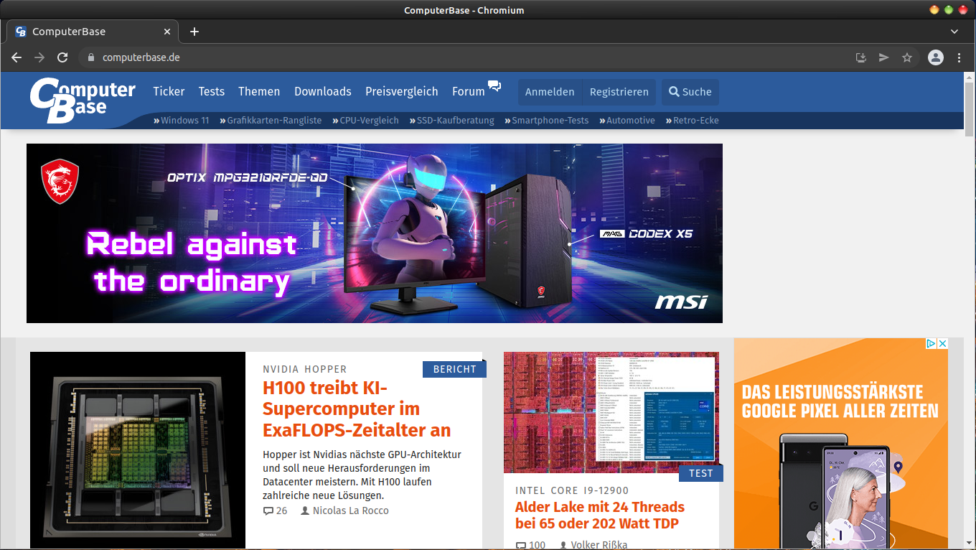Screen dimensions: 976x550
Task: Open the Automotive quick link
Action: click(627, 121)
